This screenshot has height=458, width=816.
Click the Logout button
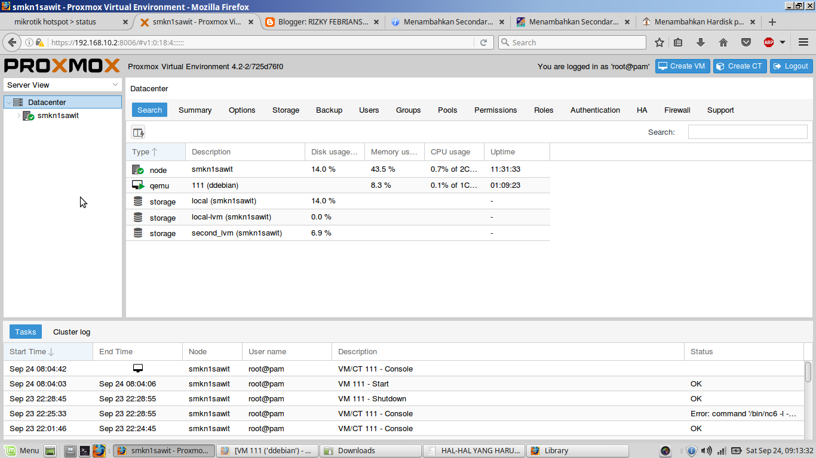point(791,66)
